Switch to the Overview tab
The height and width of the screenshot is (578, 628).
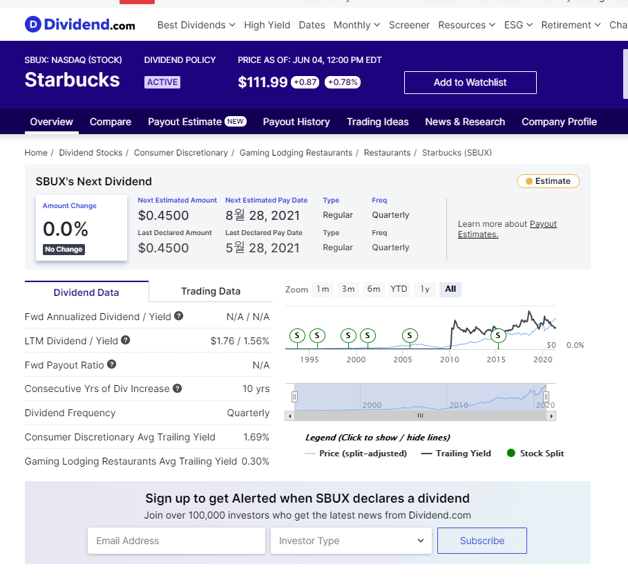tap(51, 122)
